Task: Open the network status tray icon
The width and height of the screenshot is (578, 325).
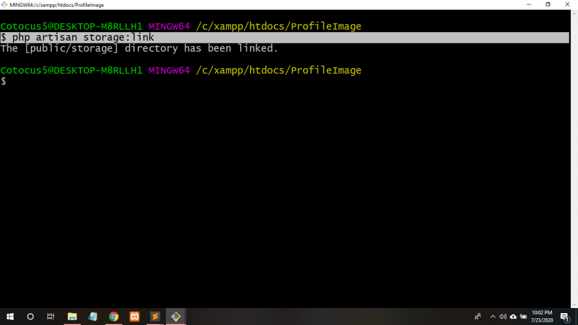Action: [523, 317]
